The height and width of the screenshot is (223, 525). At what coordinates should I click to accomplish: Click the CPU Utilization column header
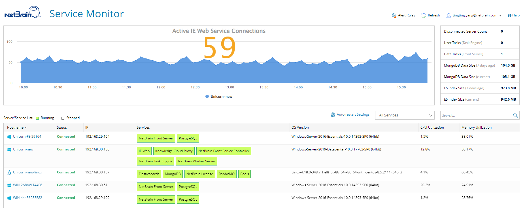(x=432, y=128)
